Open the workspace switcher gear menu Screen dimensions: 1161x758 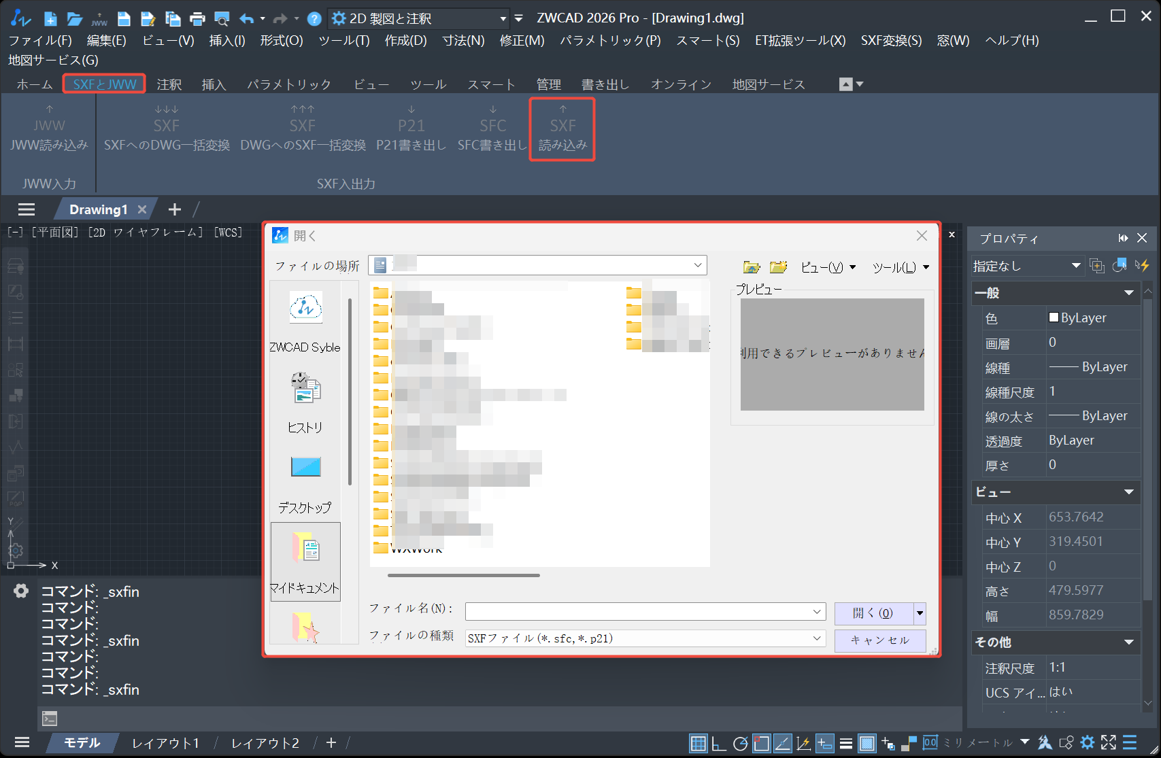tap(338, 18)
